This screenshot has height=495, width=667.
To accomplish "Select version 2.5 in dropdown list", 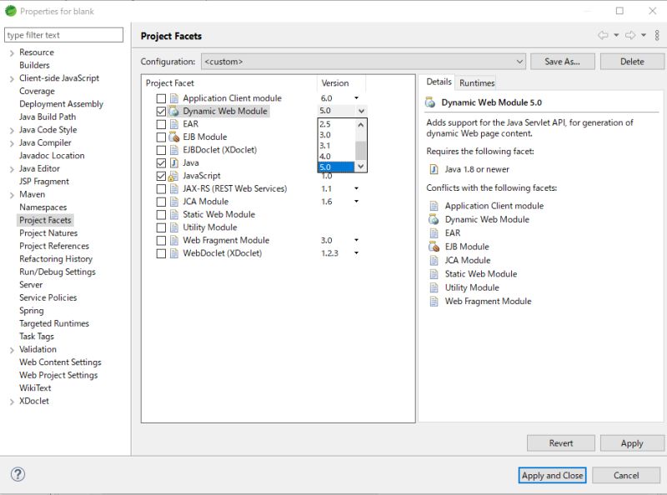I will click(337, 124).
